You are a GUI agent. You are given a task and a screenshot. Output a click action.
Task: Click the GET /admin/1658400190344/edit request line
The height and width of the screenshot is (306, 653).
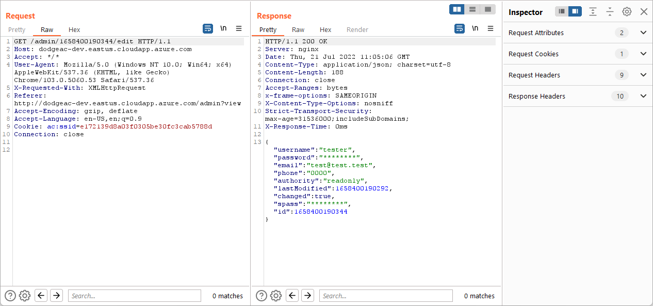click(92, 41)
